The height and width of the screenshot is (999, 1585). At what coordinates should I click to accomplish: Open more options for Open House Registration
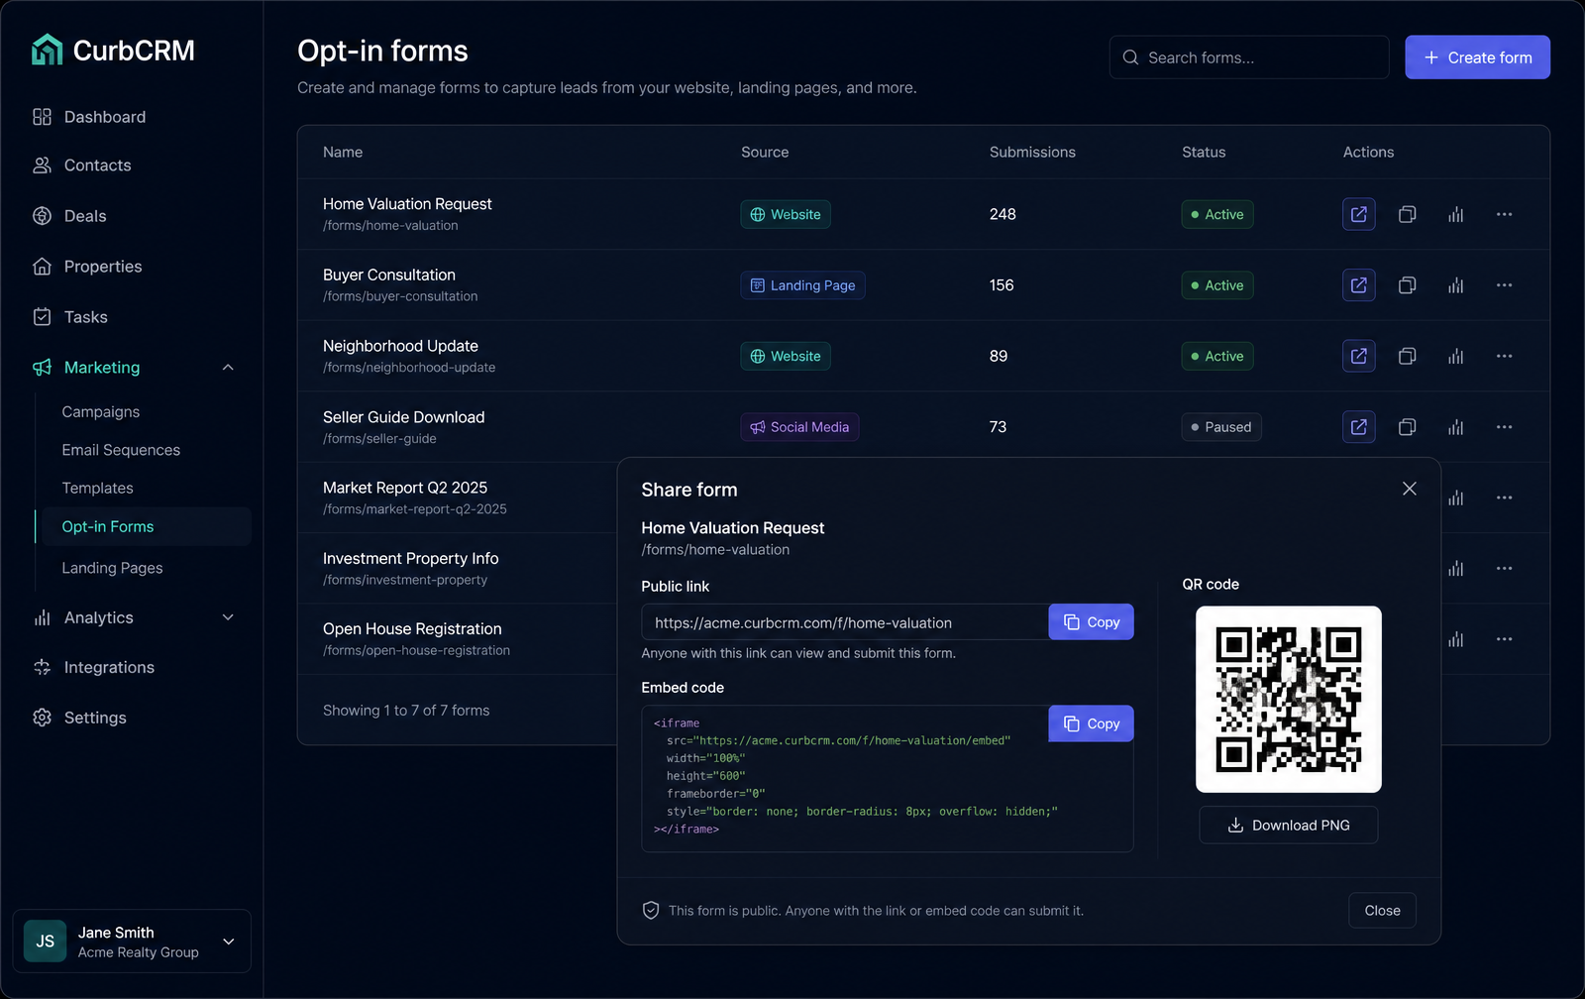(1504, 639)
